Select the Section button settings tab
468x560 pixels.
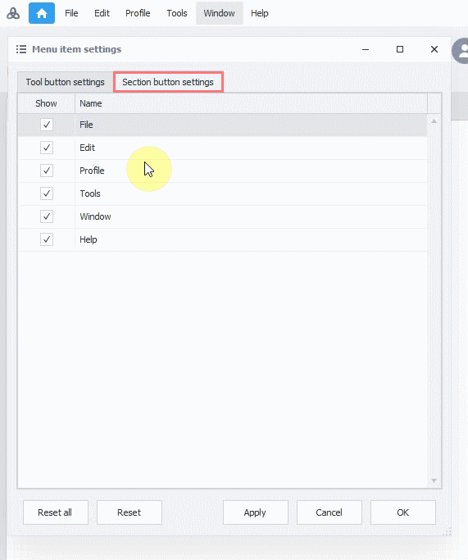pyautogui.click(x=168, y=82)
